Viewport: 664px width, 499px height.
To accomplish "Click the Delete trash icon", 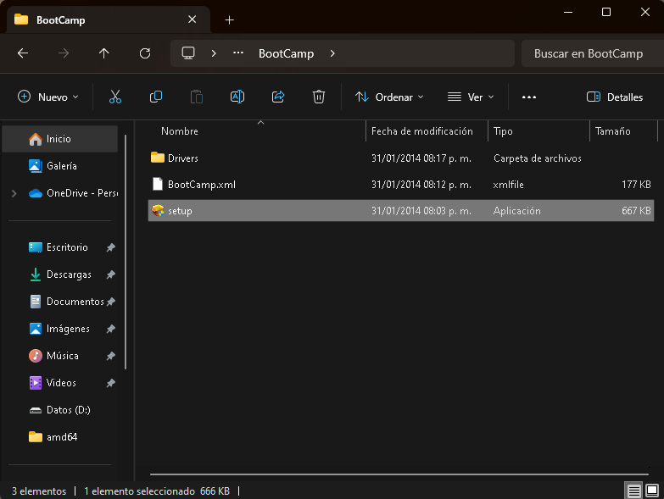I will pyautogui.click(x=319, y=97).
